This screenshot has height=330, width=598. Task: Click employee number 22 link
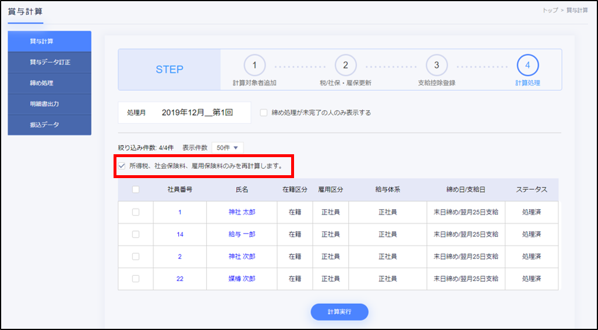tap(180, 279)
